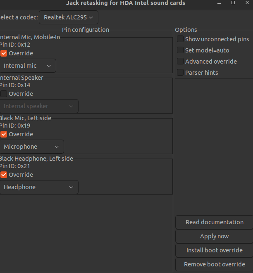The image size is (253, 273).
Task: Click the Pin ID: 0x14 label
Action: (15, 85)
